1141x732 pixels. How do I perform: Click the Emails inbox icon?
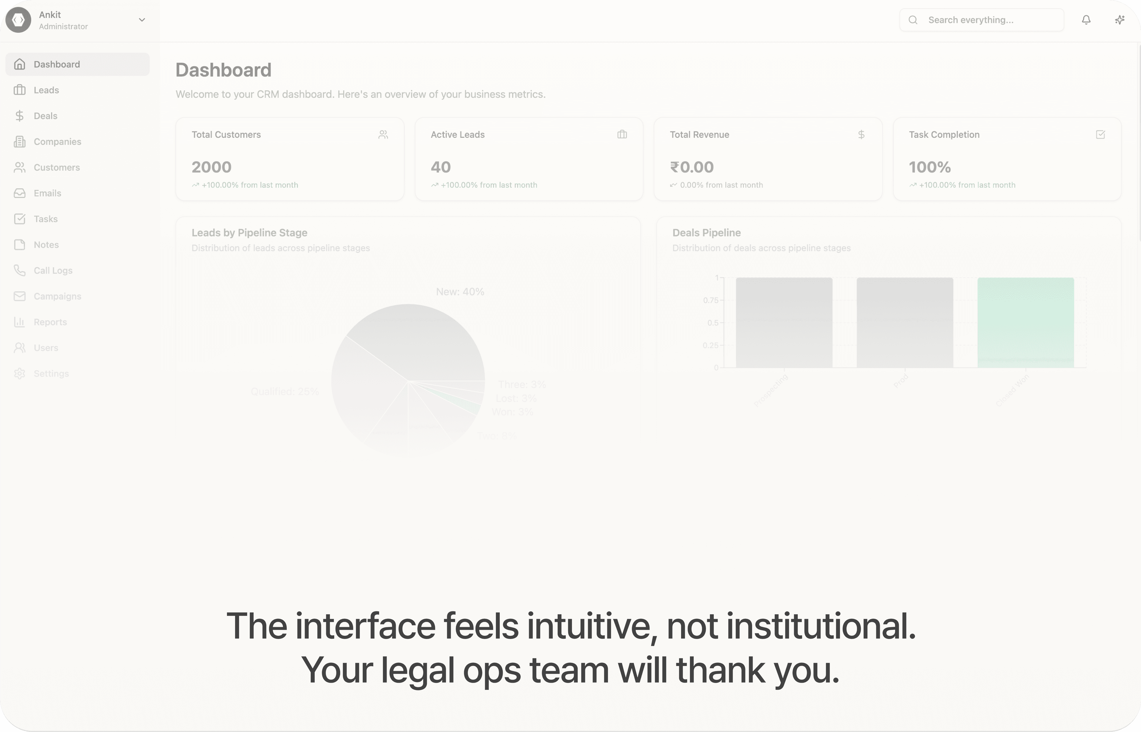coord(20,193)
